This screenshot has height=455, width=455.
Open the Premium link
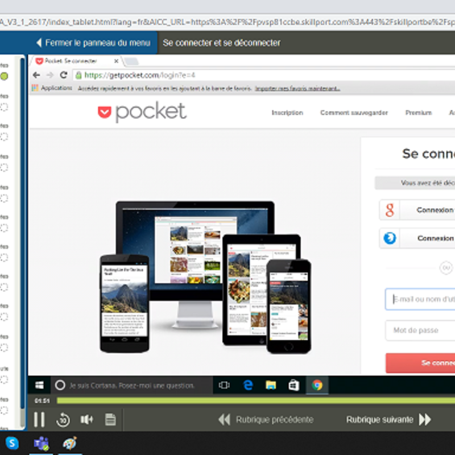tap(419, 113)
